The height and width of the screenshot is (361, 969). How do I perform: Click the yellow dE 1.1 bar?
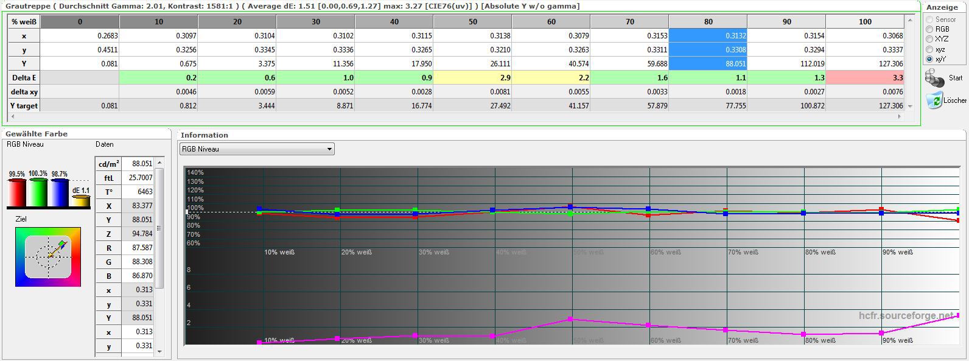(80, 200)
